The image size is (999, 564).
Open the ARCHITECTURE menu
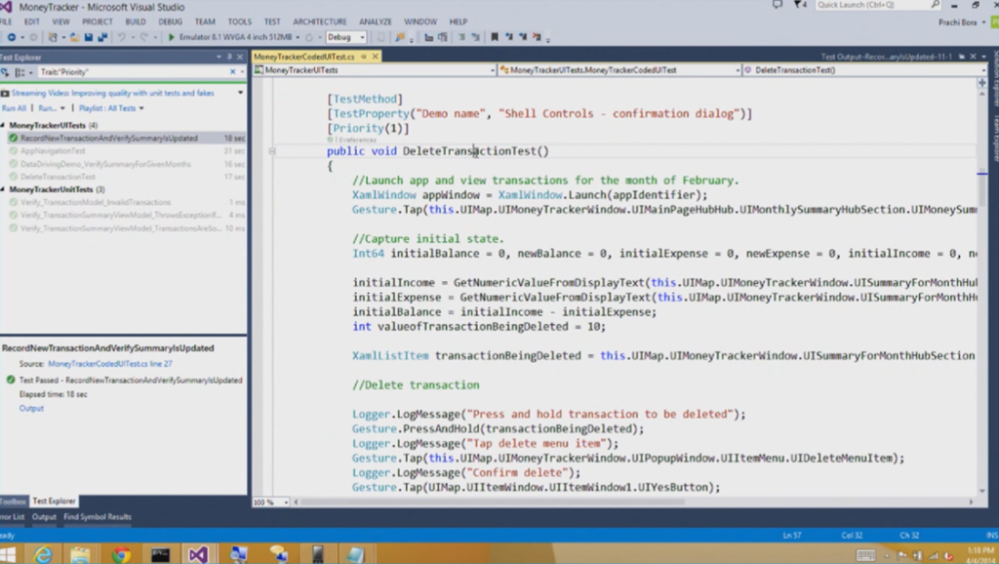coord(320,21)
